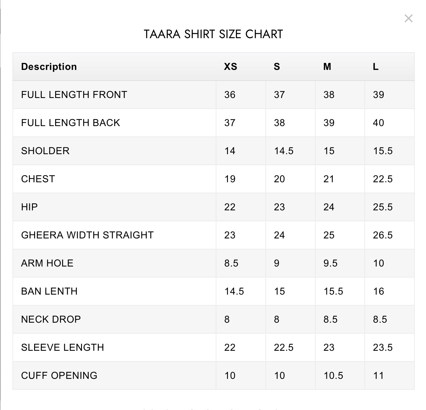The height and width of the screenshot is (410, 426).
Task: Click the CUFF OPENING row label
Action: pos(59,376)
